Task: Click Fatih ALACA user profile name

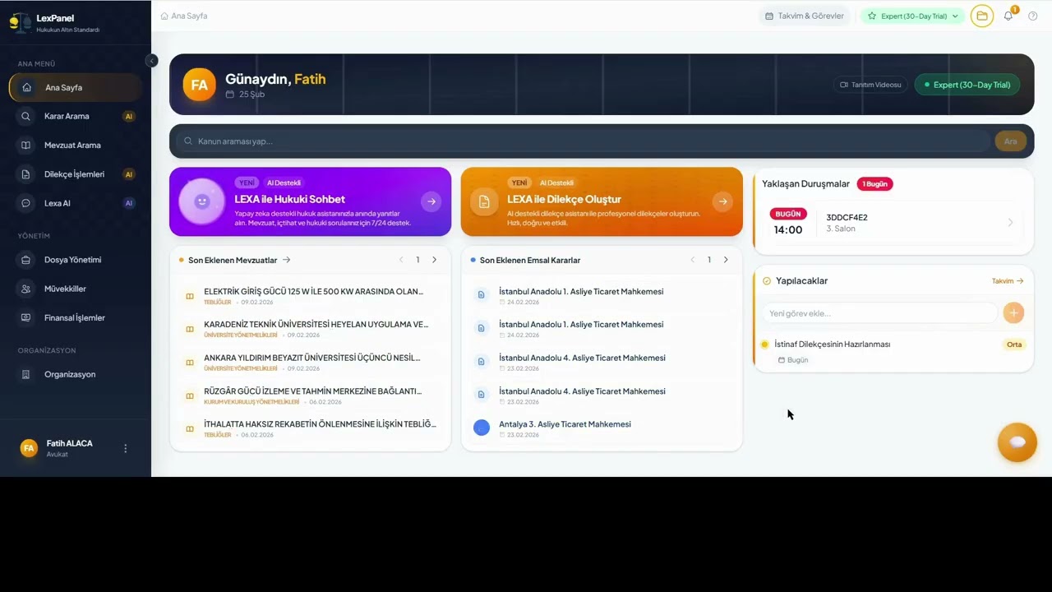Action: (70, 443)
